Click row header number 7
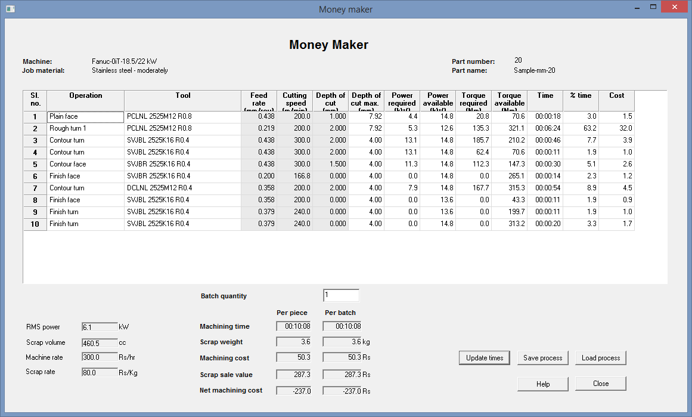 (x=35, y=188)
